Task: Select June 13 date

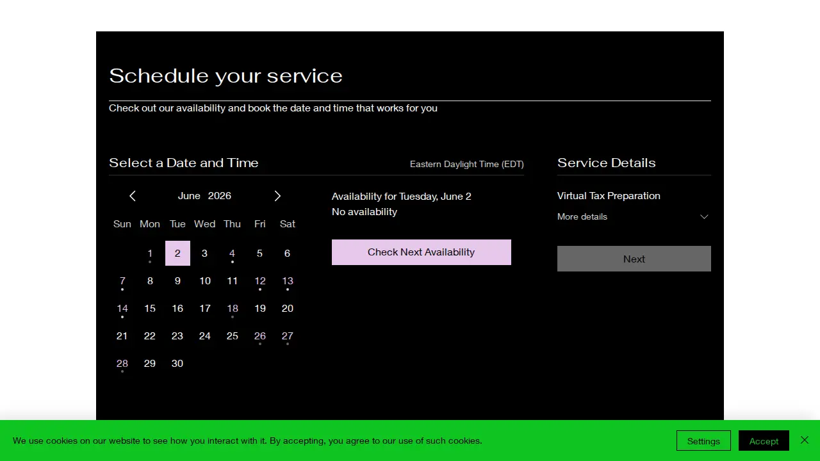Action: (288, 281)
